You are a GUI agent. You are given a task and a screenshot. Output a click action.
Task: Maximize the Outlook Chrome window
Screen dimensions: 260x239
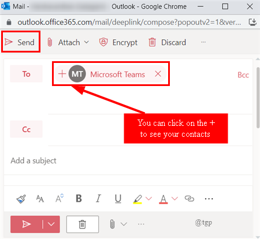[225, 6]
